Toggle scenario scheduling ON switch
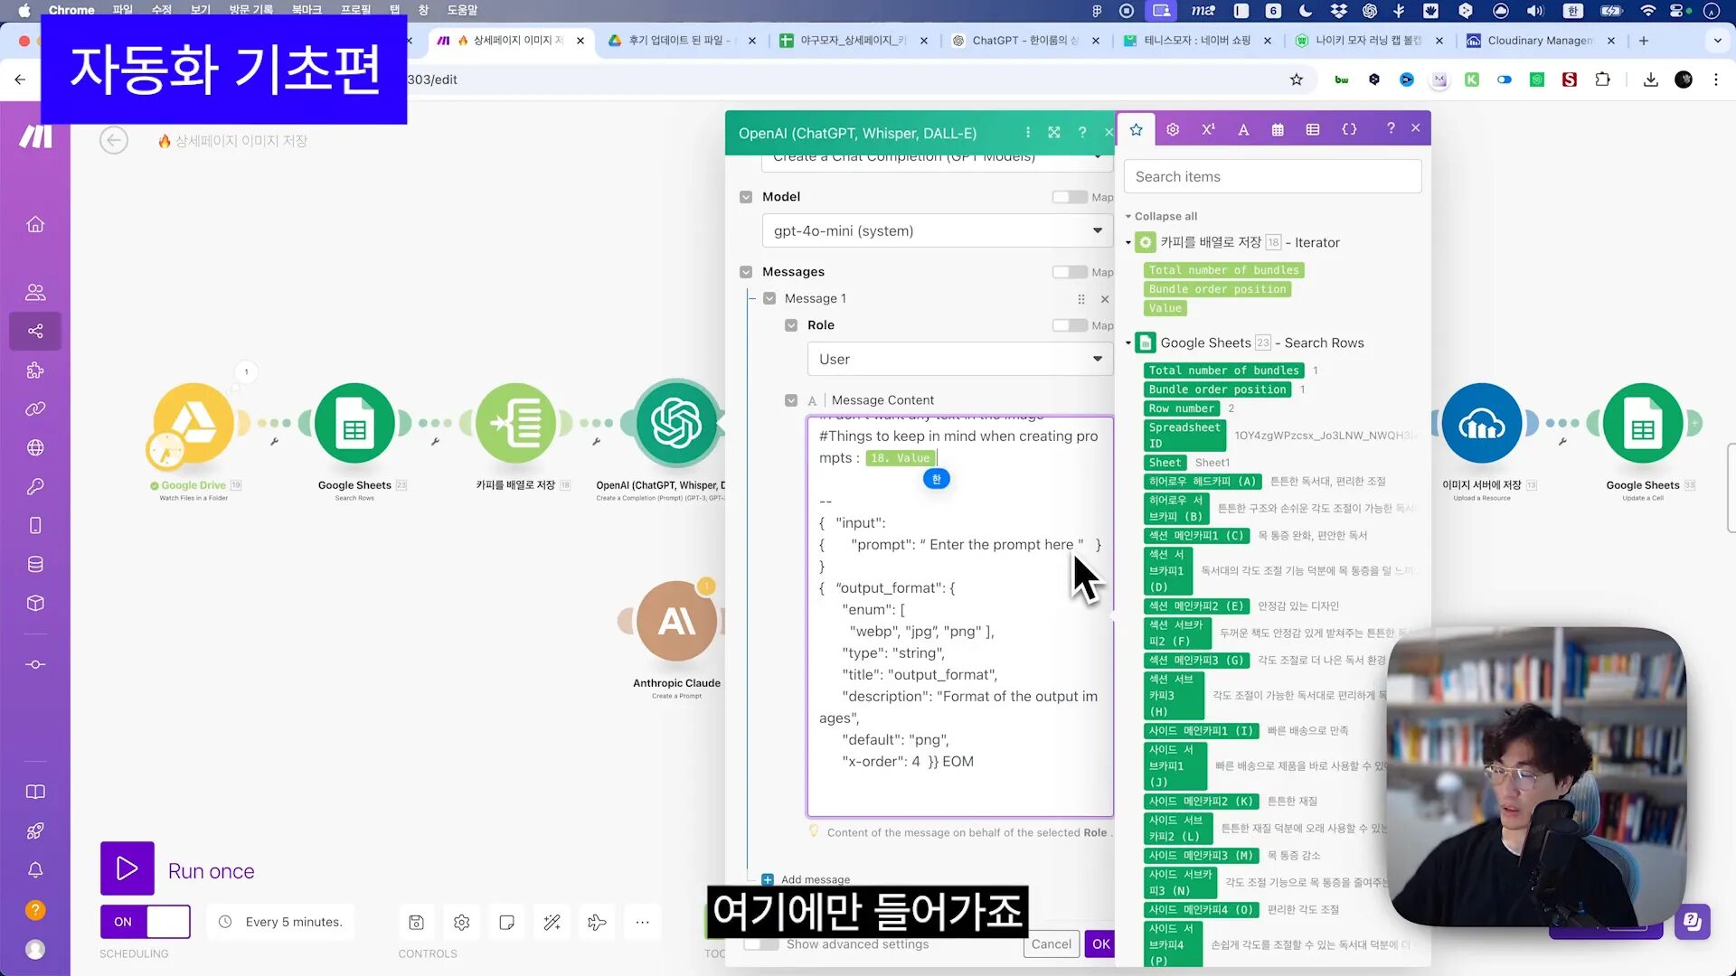Screen dimensions: 1736x976 [x=146, y=922]
